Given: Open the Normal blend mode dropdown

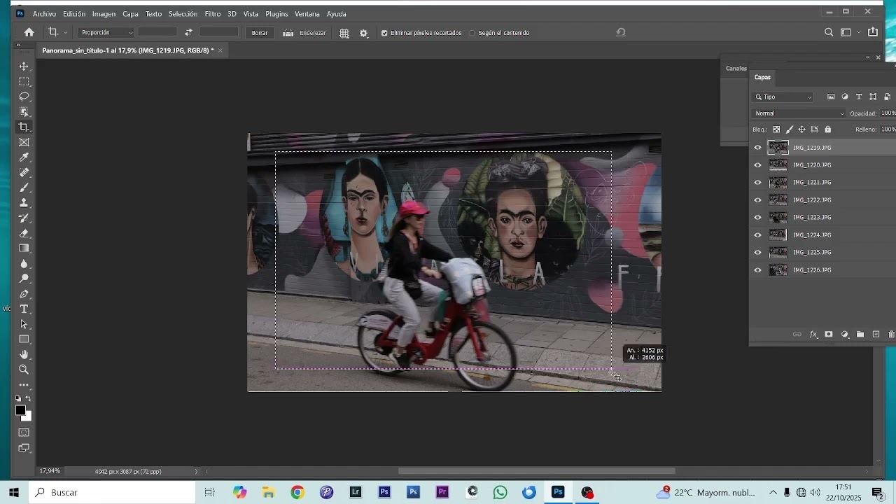Looking at the screenshot, I should pos(799,113).
